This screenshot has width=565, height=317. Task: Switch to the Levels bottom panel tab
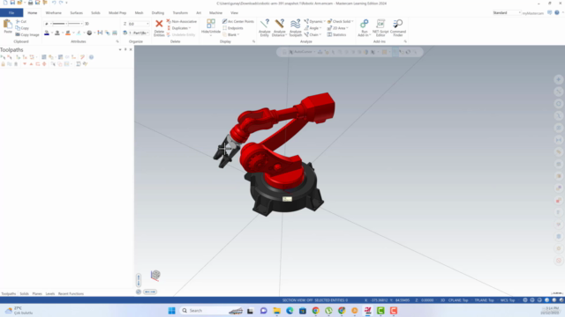click(50, 293)
